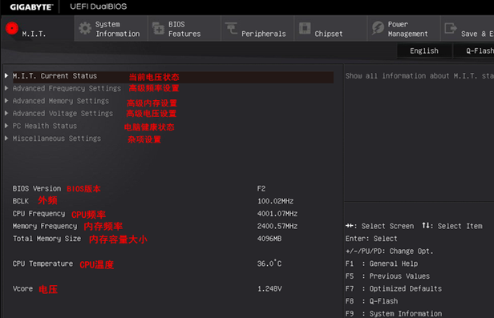
Task: Select the BIOS Version F2 value
Action: point(261,189)
